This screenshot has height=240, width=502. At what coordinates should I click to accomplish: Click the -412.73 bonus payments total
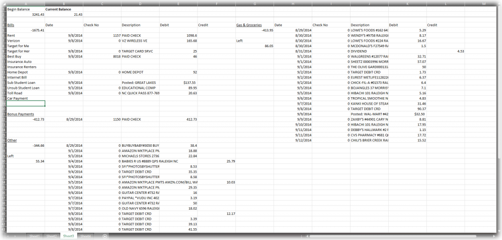tap(25, 119)
